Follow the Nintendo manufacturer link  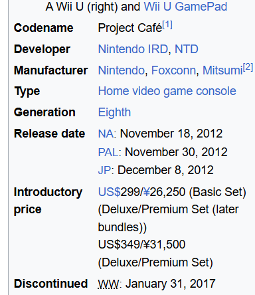click(x=122, y=70)
